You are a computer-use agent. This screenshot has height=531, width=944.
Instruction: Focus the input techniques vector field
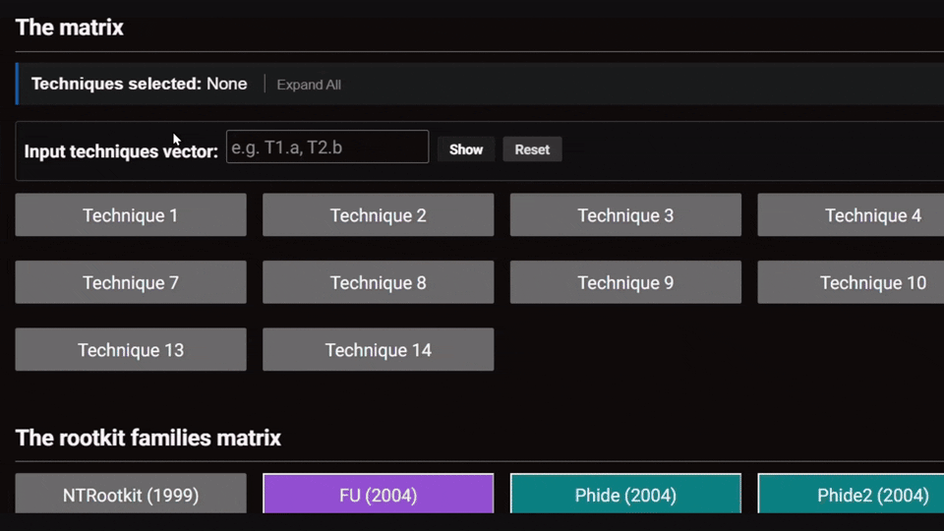pos(326,147)
